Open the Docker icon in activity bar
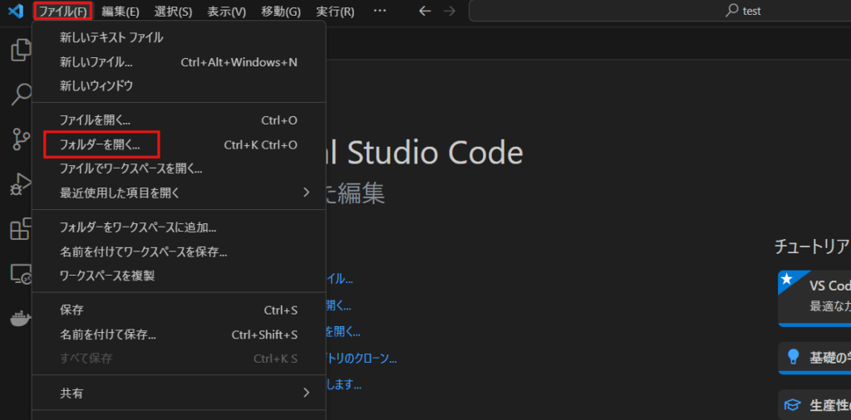 point(20,319)
